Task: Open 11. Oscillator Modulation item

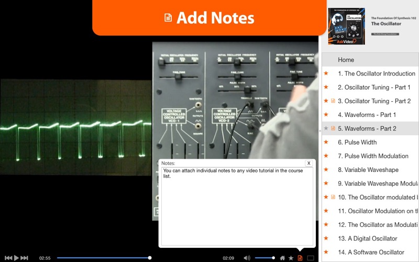Action: [x=370, y=211]
